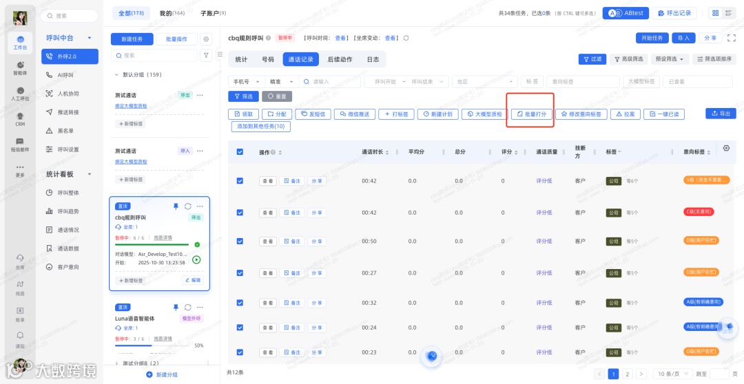
Task: Click the 新建任务 button
Action: tap(132, 39)
